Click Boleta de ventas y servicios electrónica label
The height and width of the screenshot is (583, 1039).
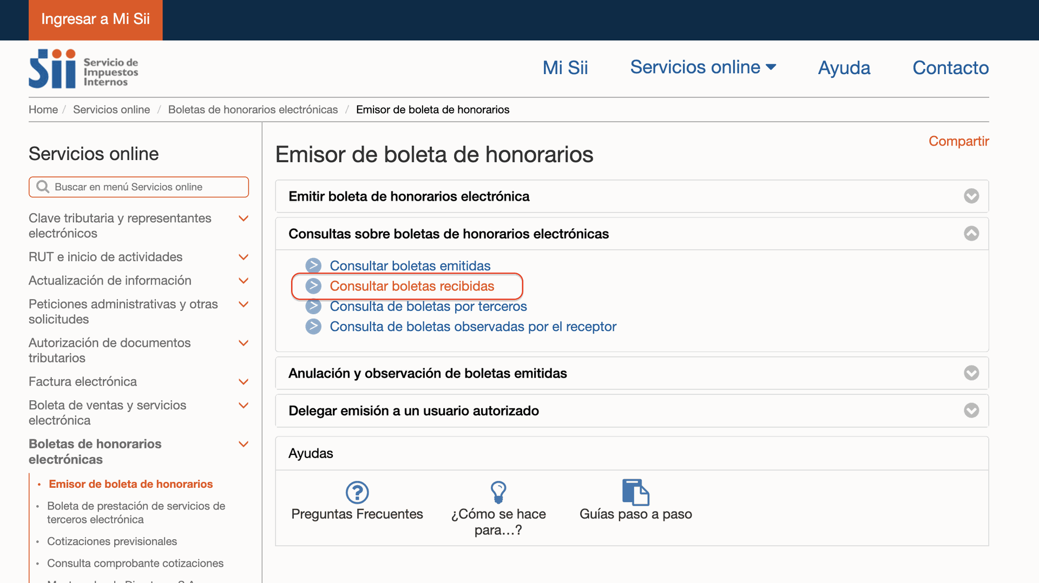[108, 413]
